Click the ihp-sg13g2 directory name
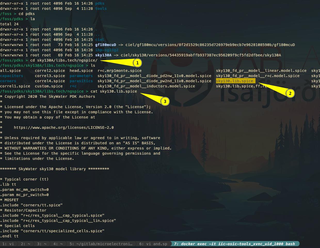Image resolution: width=320 pixels, height=248 pixels. coord(107,50)
